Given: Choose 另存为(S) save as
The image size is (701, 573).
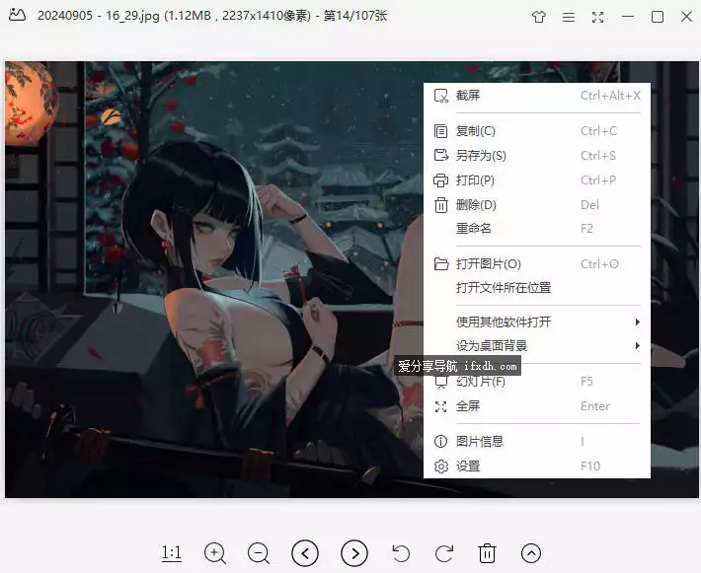Looking at the screenshot, I should (x=537, y=156).
